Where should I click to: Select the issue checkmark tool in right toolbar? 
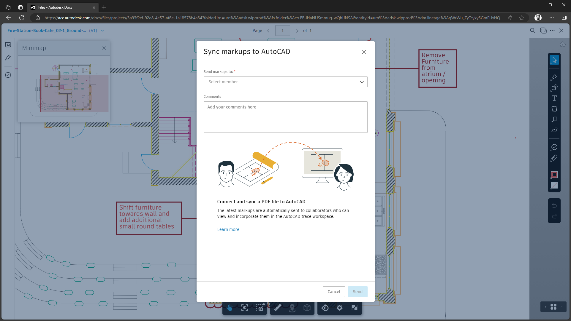coord(554,147)
